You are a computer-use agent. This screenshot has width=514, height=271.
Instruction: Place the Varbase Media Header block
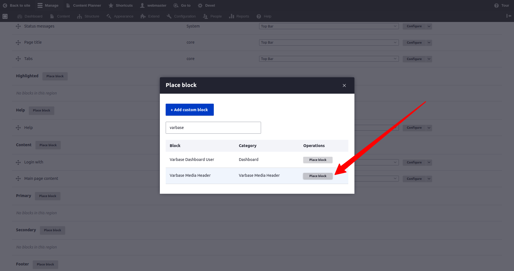point(318,176)
